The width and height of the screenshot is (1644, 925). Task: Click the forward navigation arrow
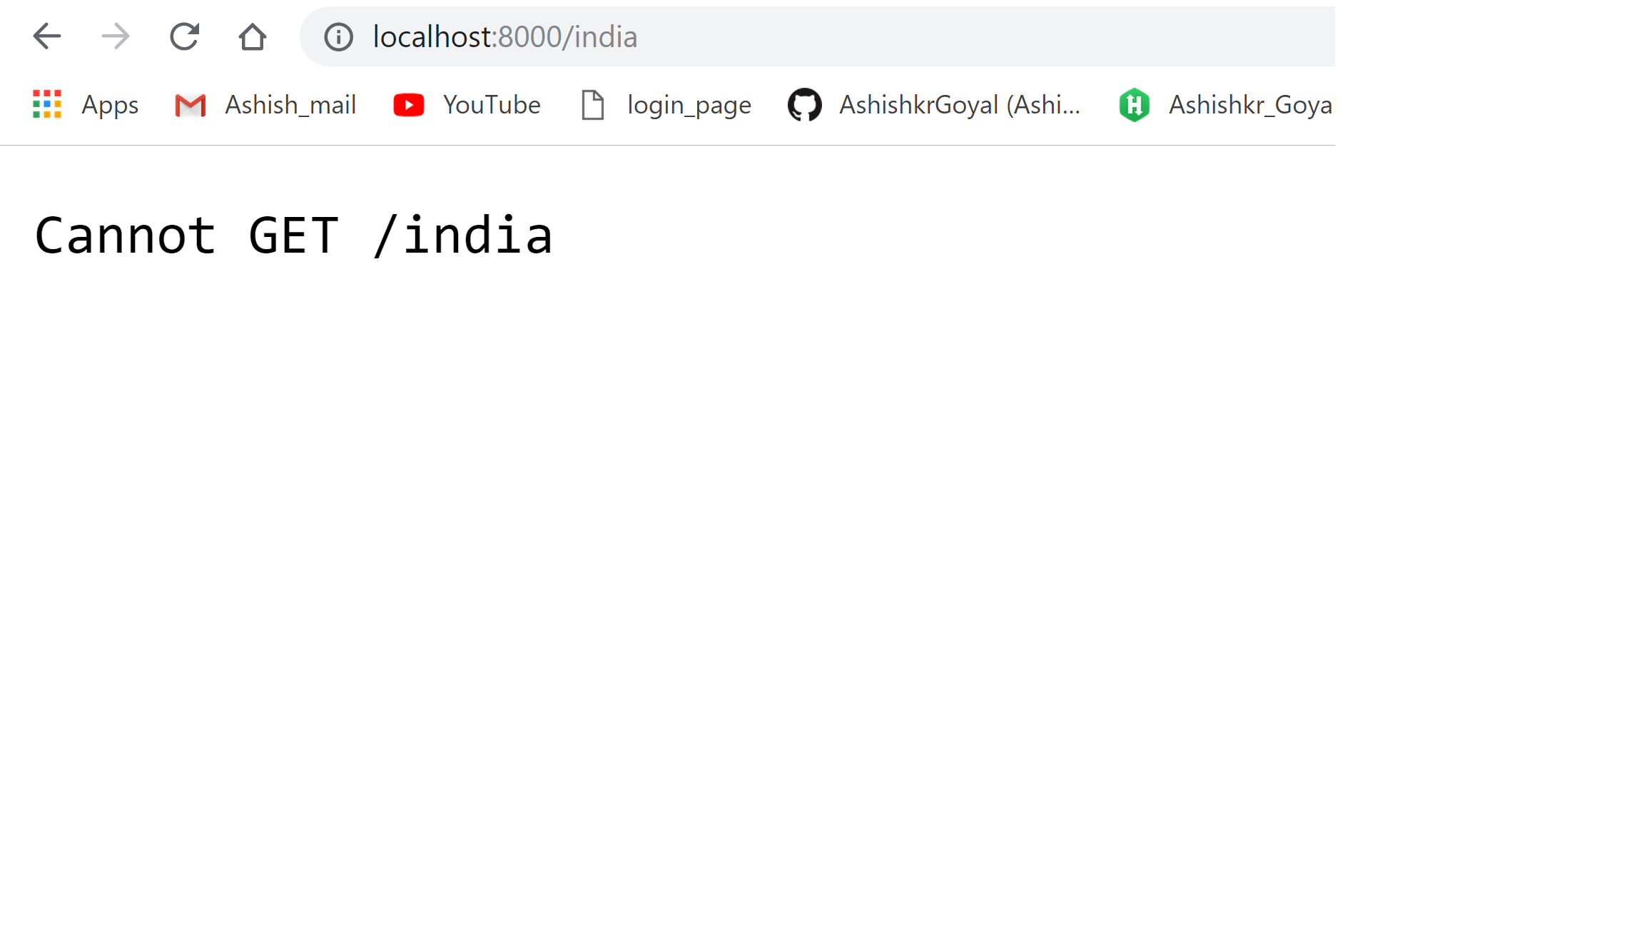pyautogui.click(x=116, y=36)
